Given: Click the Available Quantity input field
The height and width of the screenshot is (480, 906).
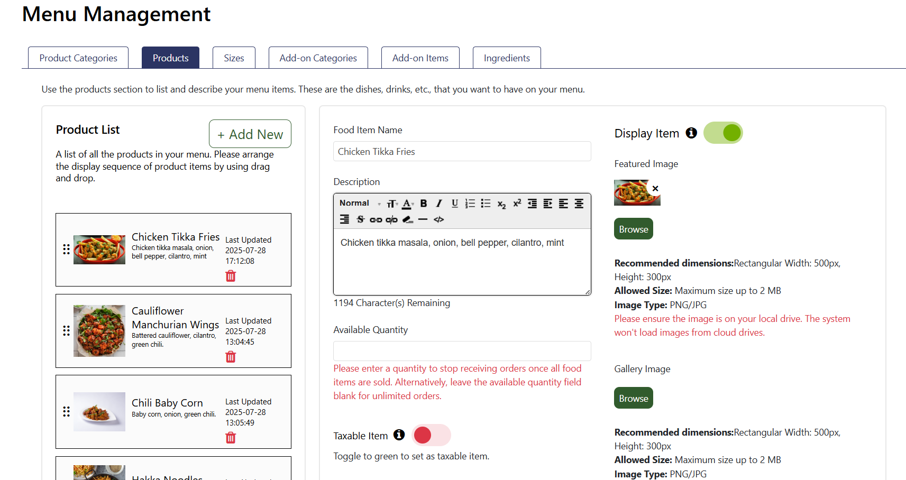Looking at the screenshot, I should tap(462, 351).
